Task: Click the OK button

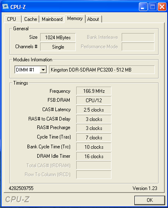Action: [x=150, y=200]
